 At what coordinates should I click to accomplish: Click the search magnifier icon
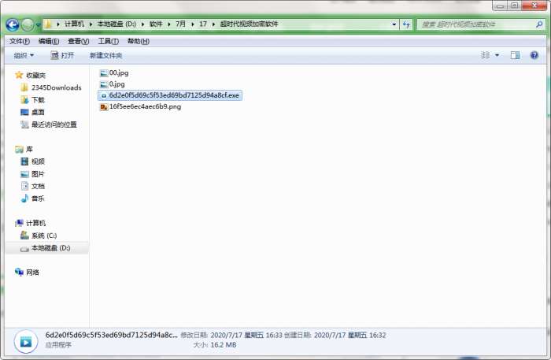pos(539,24)
